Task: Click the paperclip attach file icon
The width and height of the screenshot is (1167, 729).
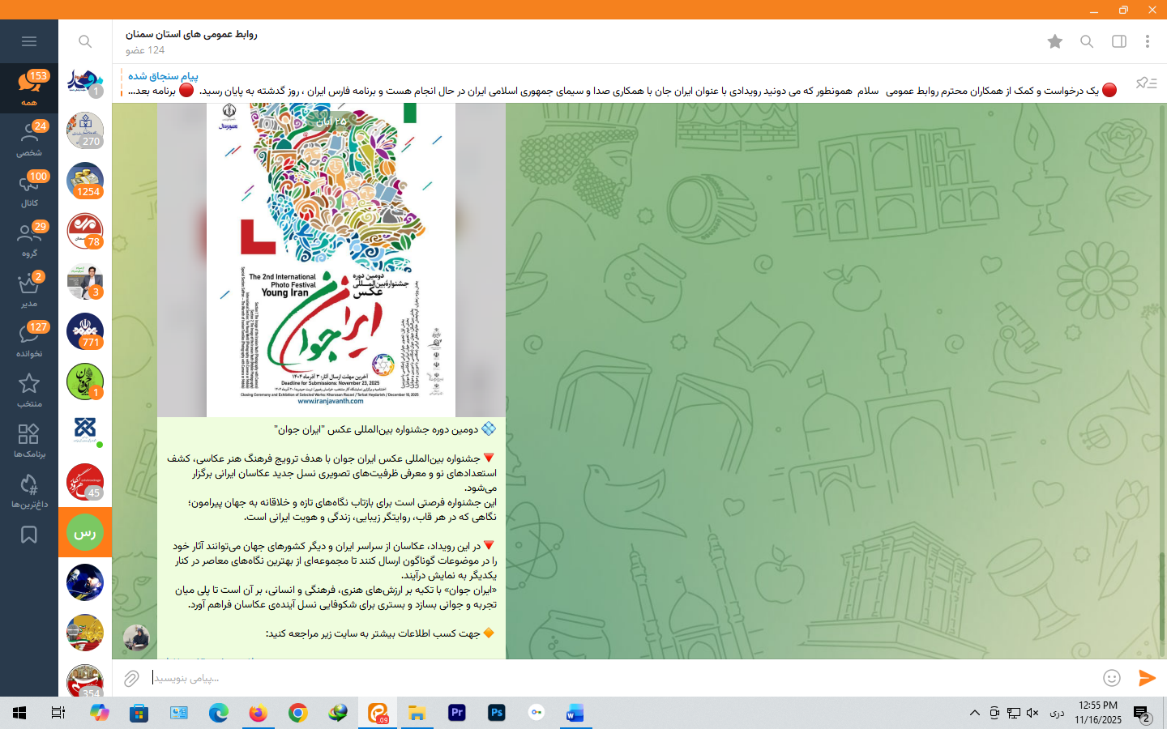Action: pyautogui.click(x=131, y=678)
